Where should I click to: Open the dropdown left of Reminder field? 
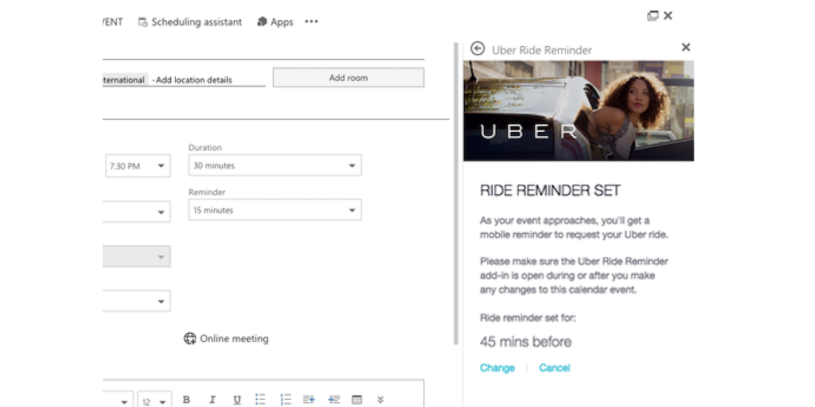pyautogui.click(x=137, y=211)
